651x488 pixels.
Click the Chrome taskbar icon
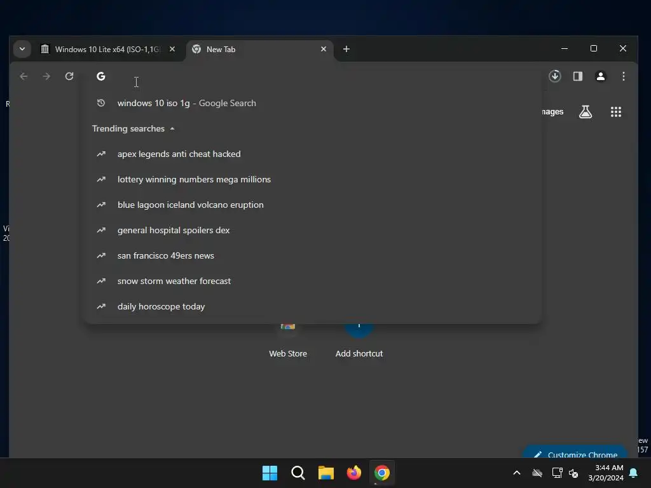[x=382, y=473]
